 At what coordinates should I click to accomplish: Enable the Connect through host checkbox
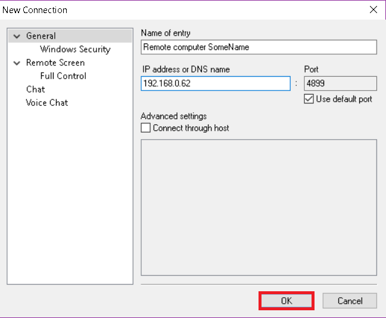[x=145, y=128]
